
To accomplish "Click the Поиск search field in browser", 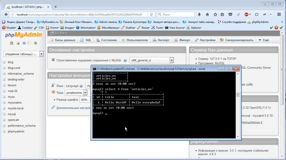I will 176,15.
